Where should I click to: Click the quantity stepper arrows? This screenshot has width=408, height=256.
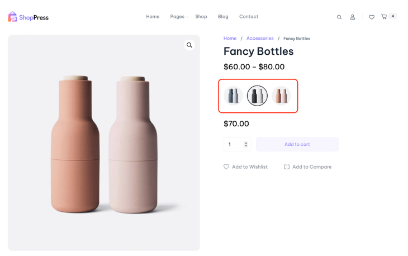(246, 144)
